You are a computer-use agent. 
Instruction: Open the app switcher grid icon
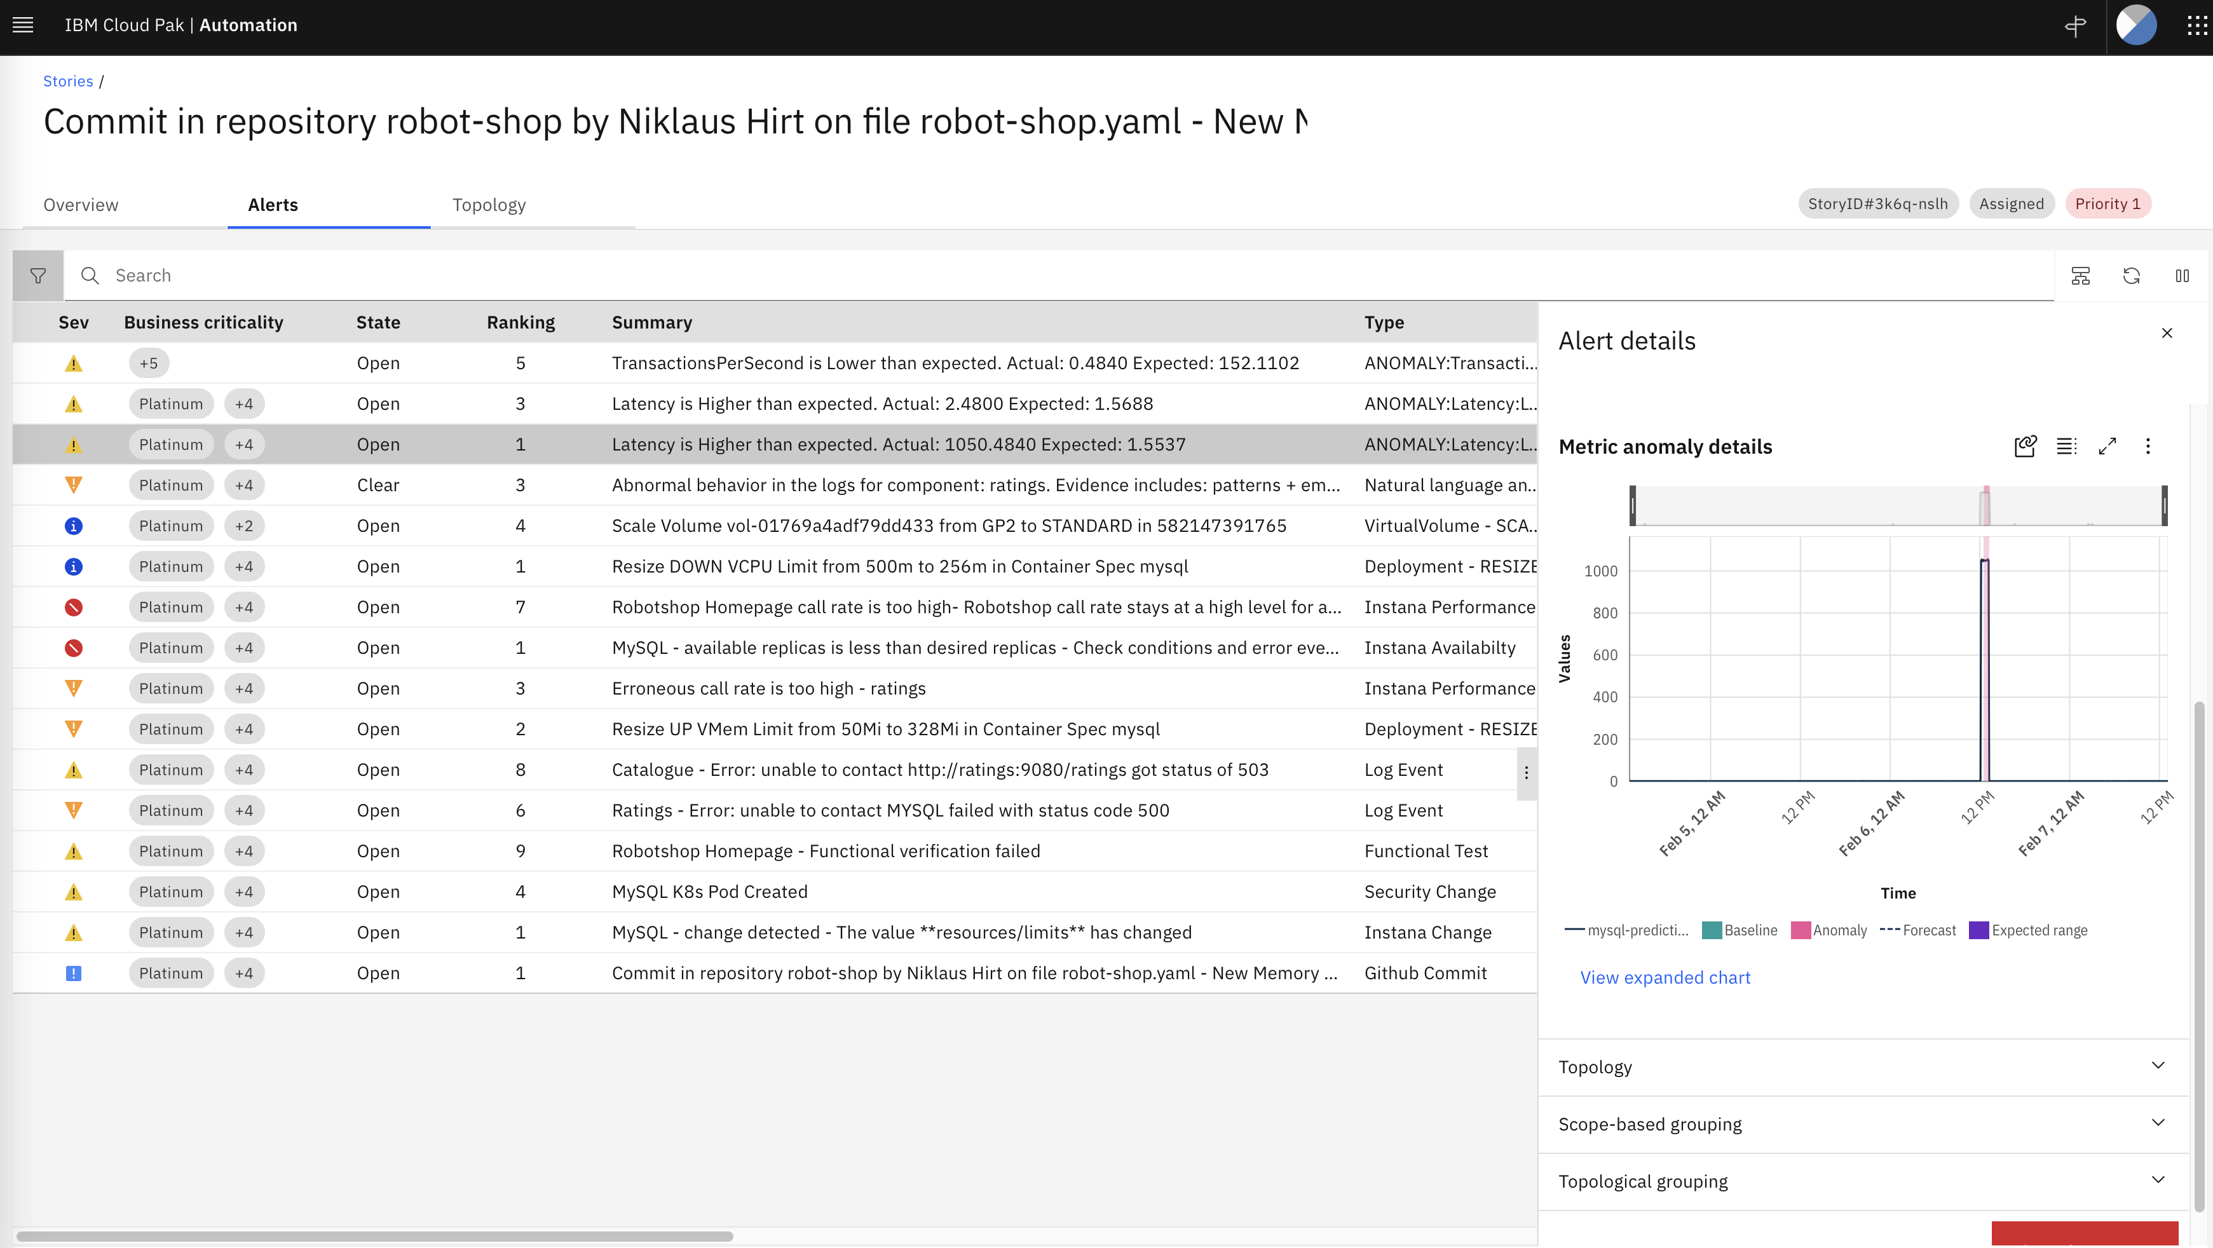[2196, 26]
